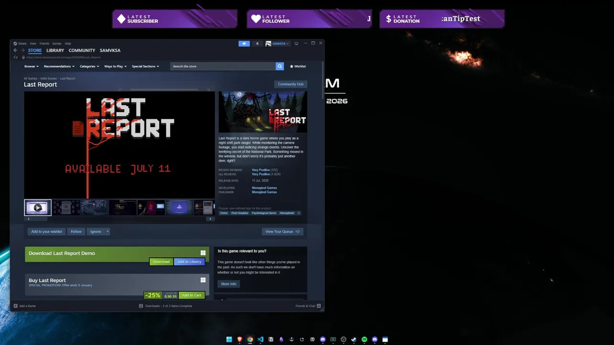Expand the Special Sections dropdown
The image size is (614, 345).
(x=146, y=66)
